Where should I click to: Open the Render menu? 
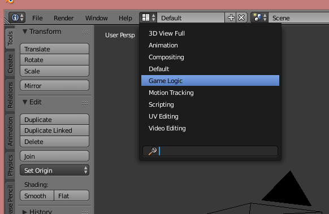(x=63, y=18)
